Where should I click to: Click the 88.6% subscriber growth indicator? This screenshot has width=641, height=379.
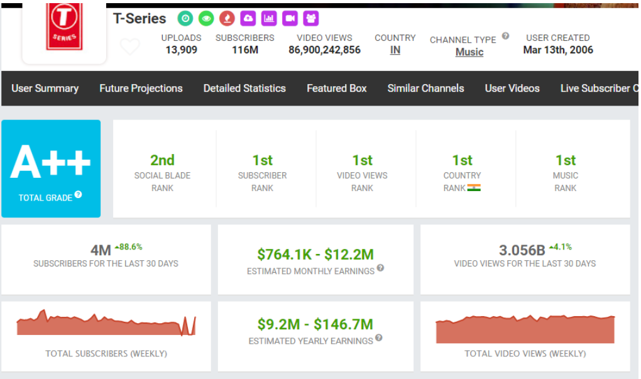(x=128, y=247)
